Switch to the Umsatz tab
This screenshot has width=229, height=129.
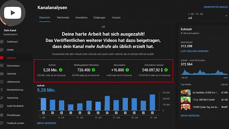tap(116, 18)
